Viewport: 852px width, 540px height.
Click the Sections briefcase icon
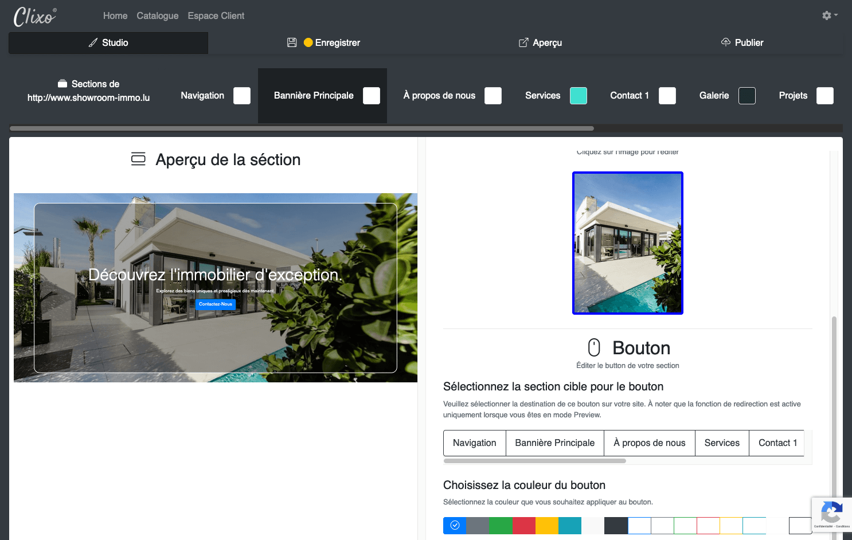62,84
